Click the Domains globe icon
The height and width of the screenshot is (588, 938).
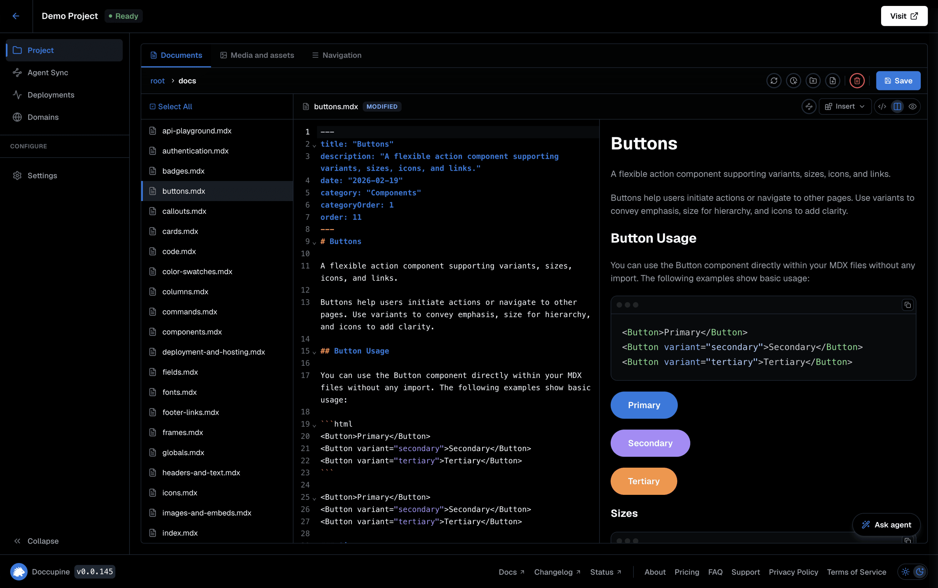tap(17, 117)
